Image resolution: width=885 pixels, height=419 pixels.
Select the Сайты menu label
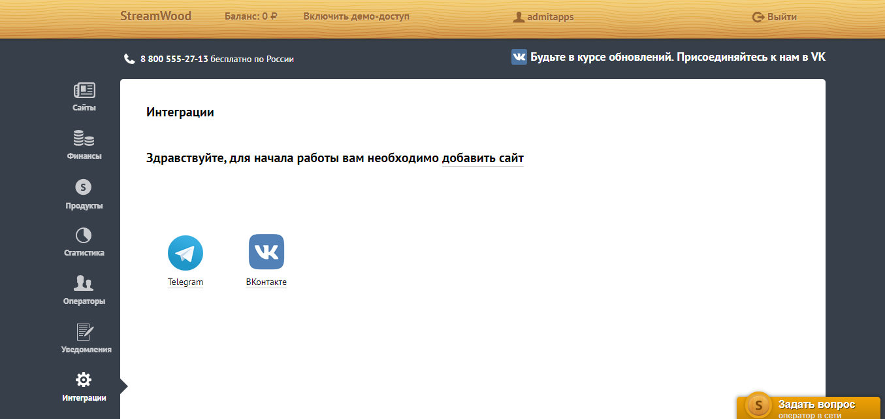[84, 108]
